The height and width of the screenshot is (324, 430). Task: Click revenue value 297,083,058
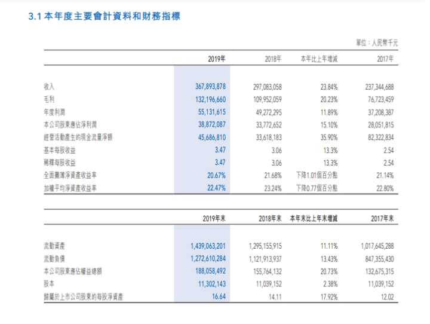pos(268,87)
